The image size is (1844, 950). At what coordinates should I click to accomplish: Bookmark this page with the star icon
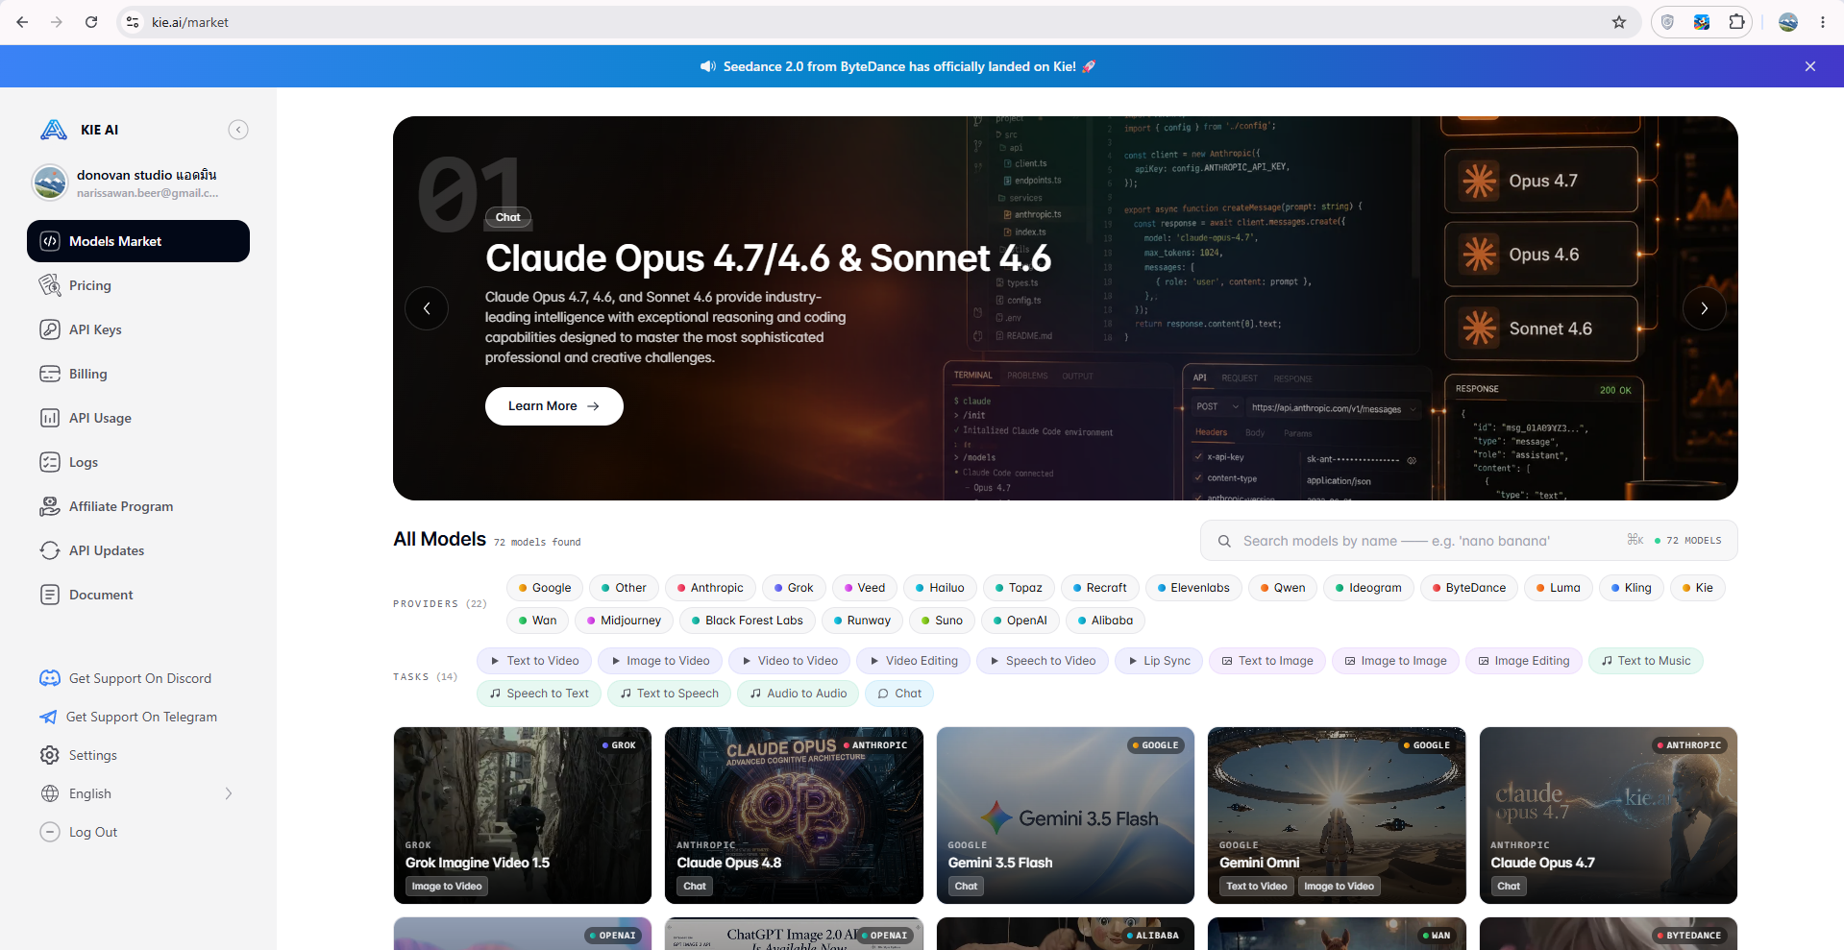click(x=1619, y=22)
